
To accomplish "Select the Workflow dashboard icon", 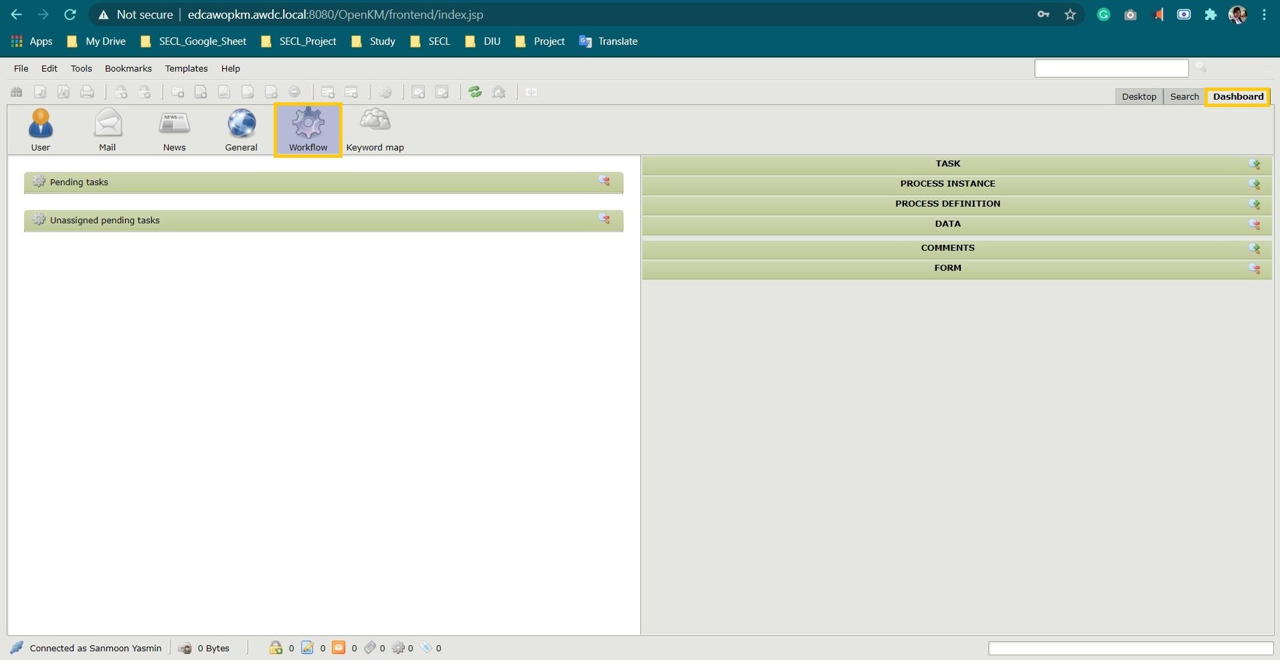I will pyautogui.click(x=308, y=129).
